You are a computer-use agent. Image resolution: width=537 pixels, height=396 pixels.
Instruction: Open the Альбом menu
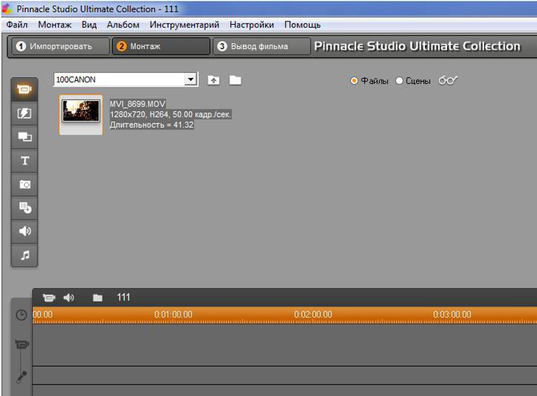[x=123, y=25]
